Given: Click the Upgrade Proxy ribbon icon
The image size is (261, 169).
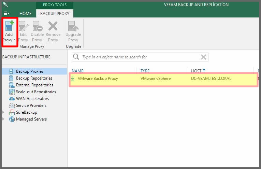Looking at the screenshot, I should pos(73,26).
